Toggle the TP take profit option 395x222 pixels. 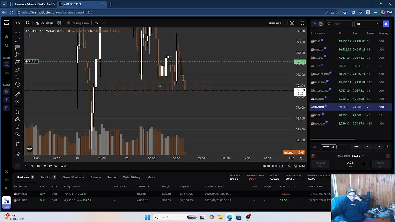tap(378, 147)
